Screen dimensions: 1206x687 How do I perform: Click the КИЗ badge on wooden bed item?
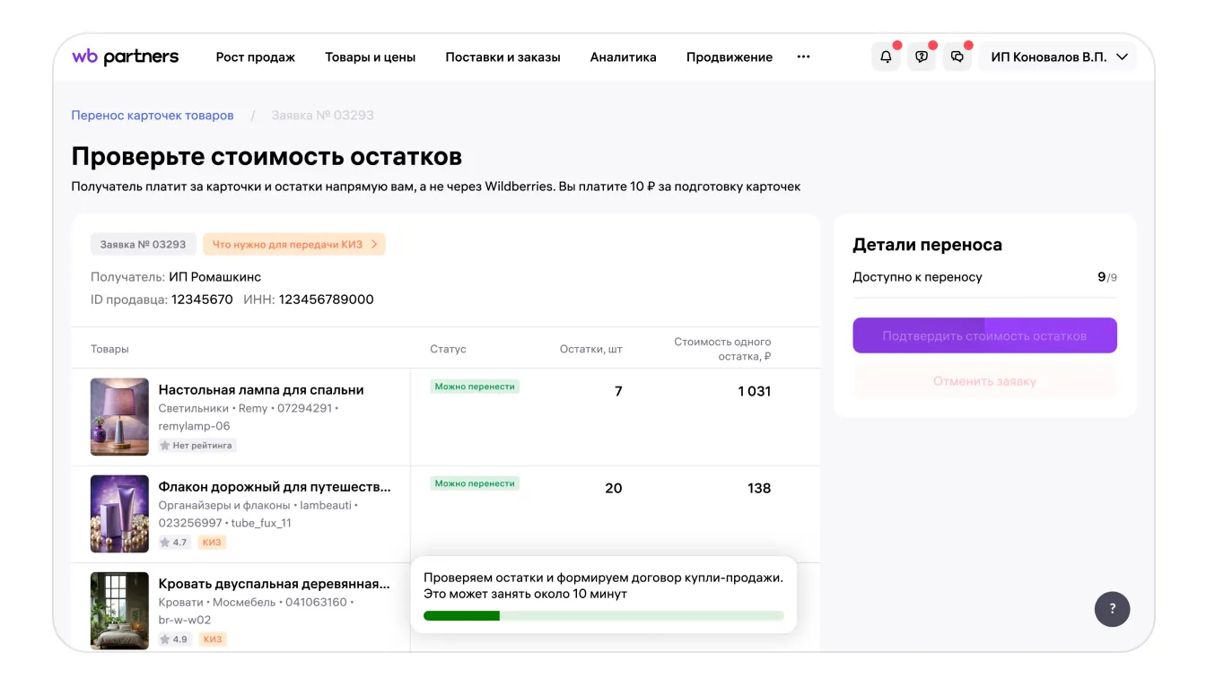[213, 639]
